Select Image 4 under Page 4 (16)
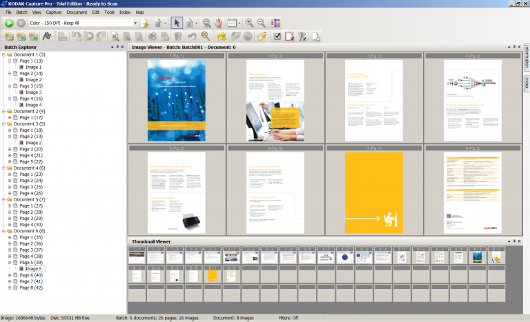Image resolution: width=530 pixels, height=322 pixels. pyautogui.click(x=35, y=105)
